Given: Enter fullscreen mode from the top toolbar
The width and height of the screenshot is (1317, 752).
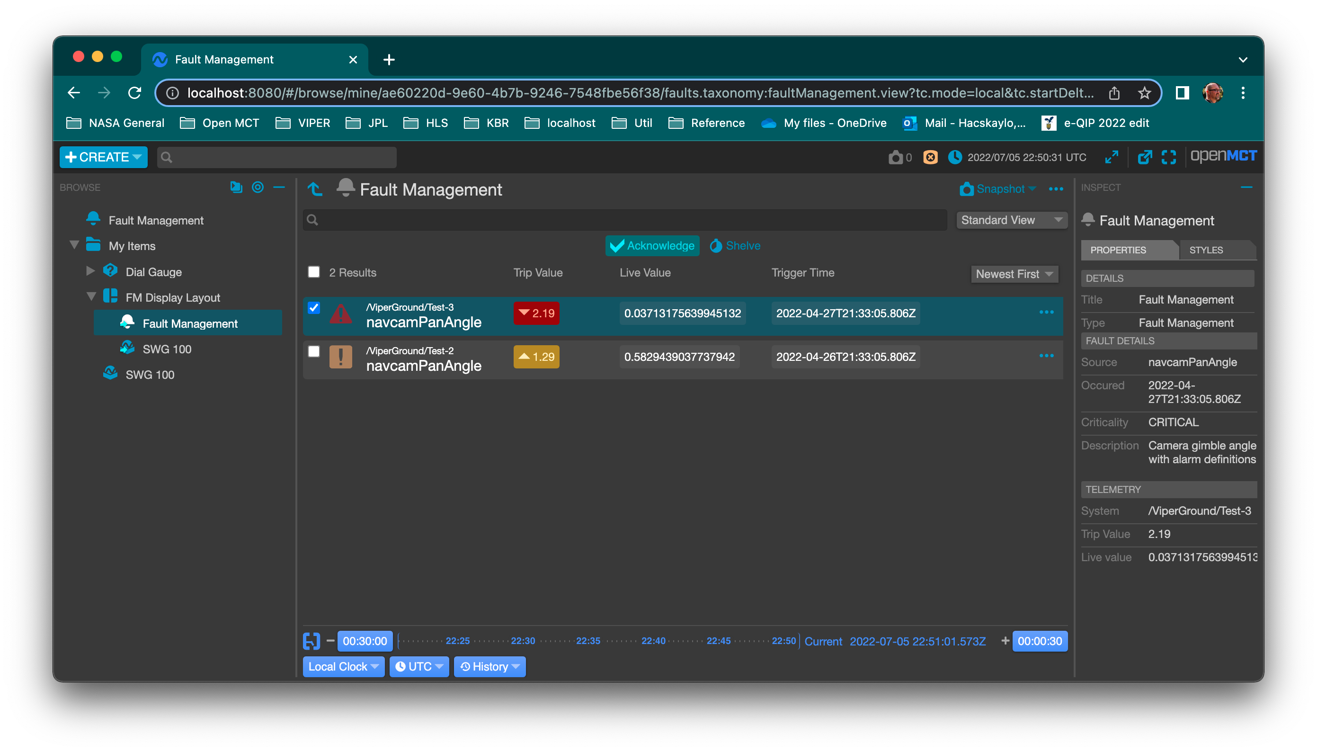Looking at the screenshot, I should (1169, 157).
